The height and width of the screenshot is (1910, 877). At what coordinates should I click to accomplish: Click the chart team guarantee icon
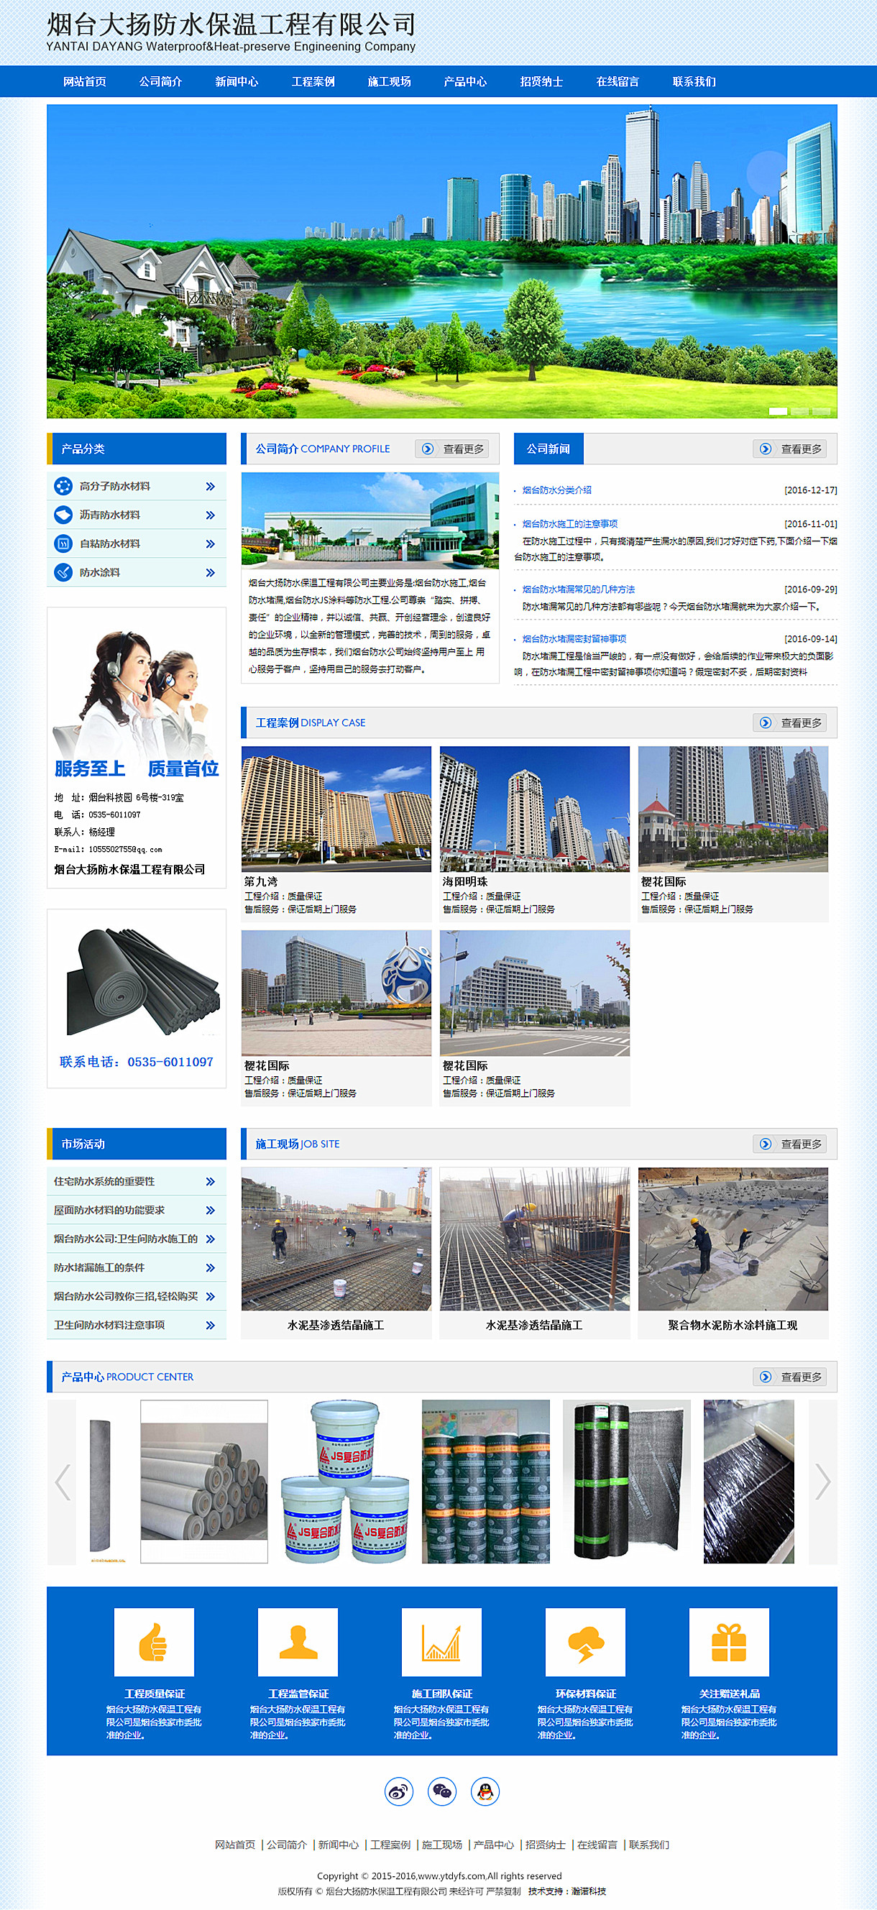click(441, 1642)
